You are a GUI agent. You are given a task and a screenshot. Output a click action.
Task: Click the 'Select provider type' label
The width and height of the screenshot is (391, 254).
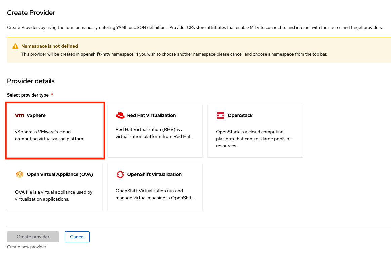28,95
